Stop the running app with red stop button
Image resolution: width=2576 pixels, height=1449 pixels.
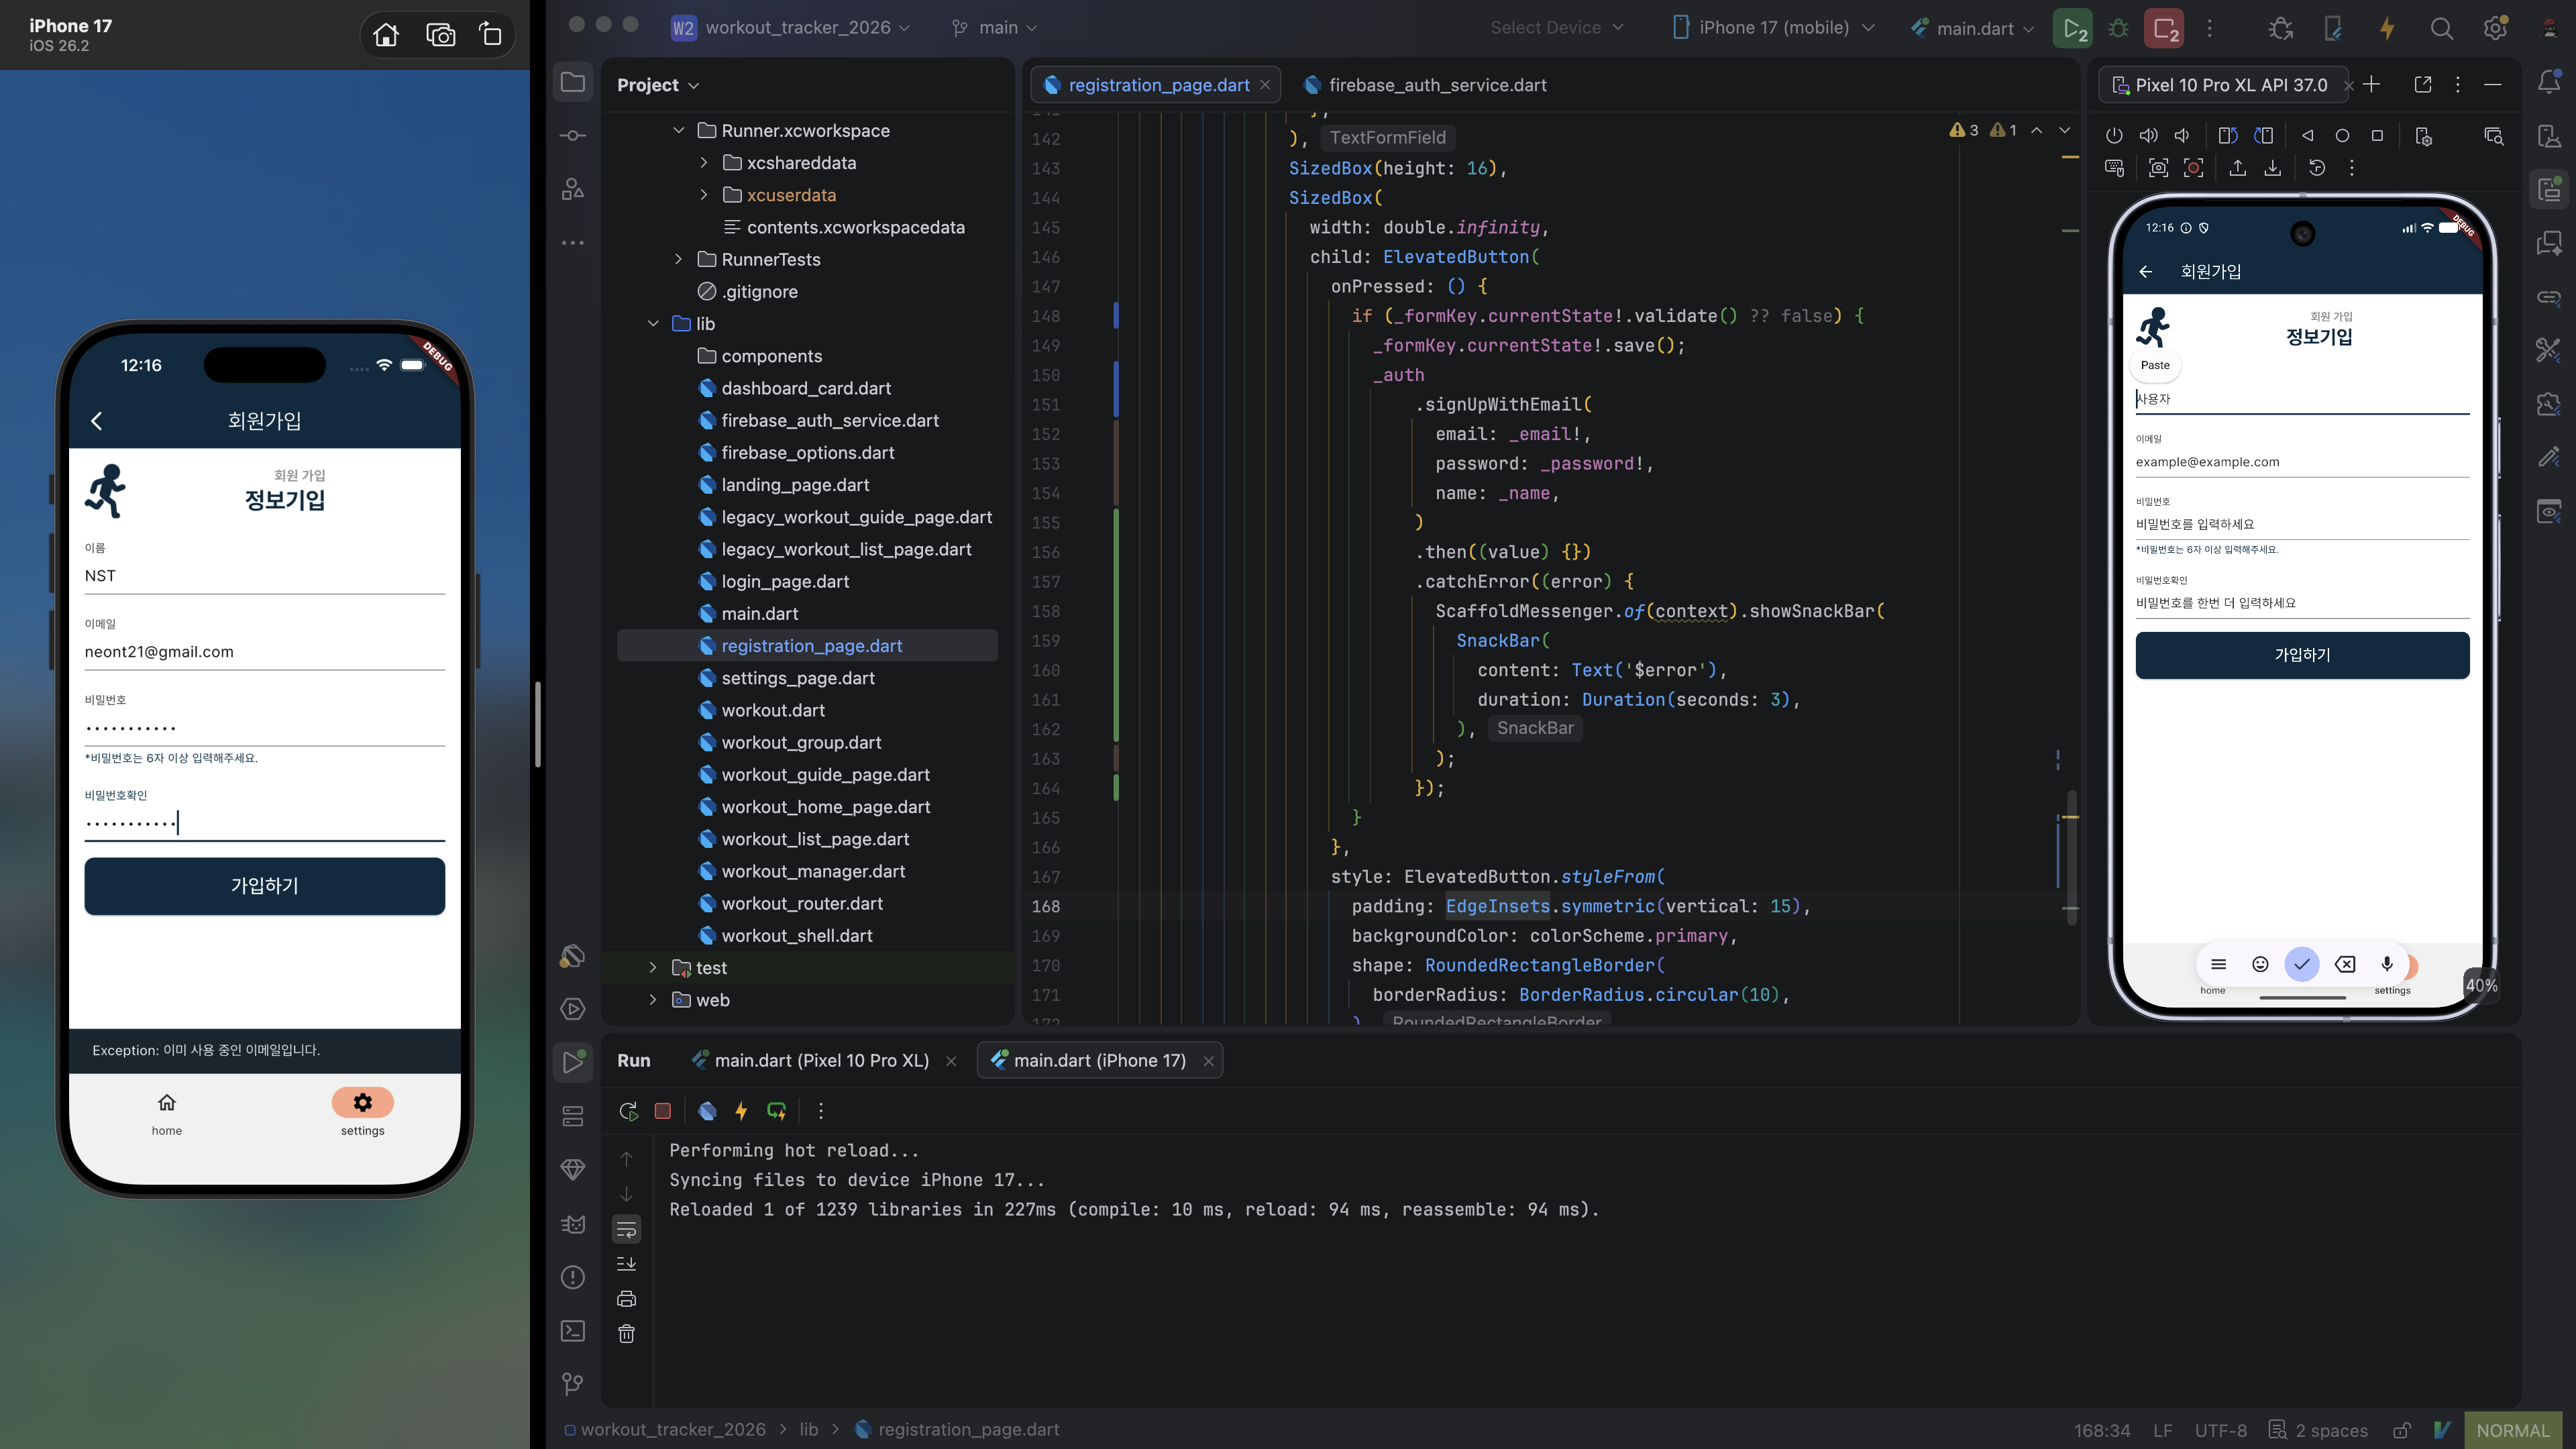(x=2163, y=28)
